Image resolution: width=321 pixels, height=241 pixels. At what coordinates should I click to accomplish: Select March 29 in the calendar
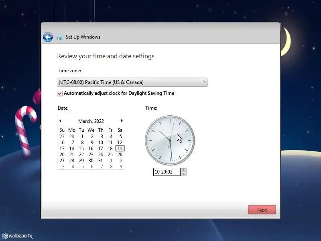click(x=81, y=161)
